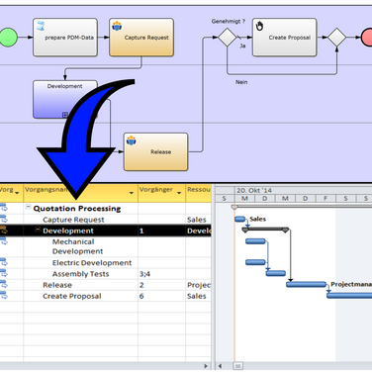
Task: Select the Create Proposal task box
Action: point(285,38)
